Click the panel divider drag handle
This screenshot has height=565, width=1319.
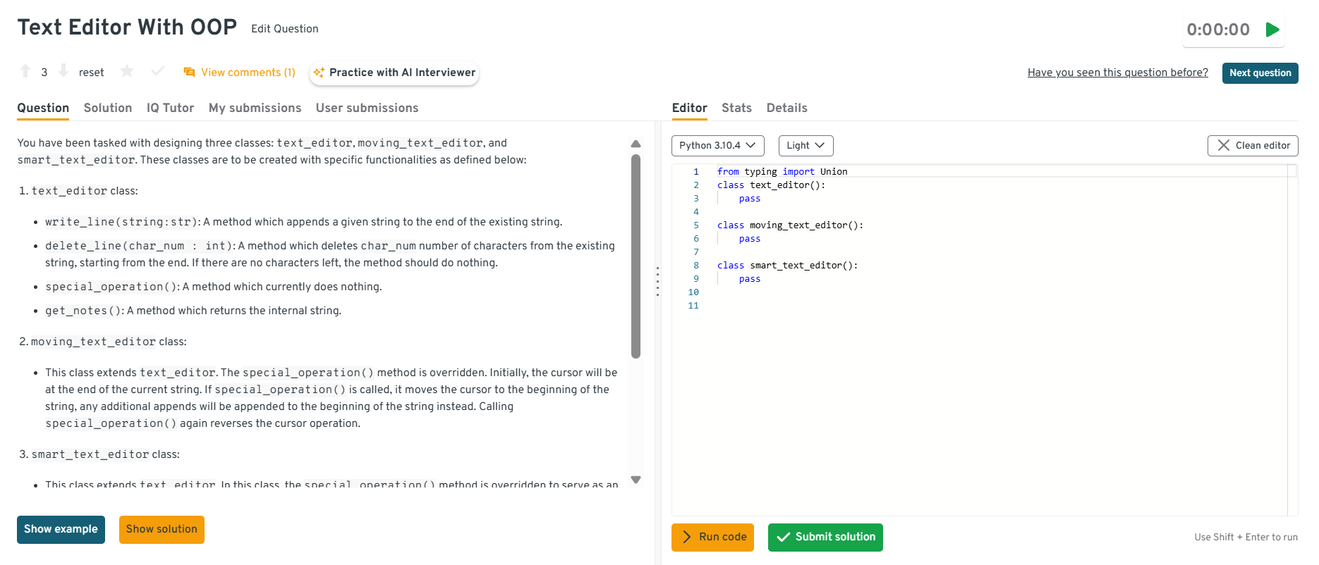657,281
